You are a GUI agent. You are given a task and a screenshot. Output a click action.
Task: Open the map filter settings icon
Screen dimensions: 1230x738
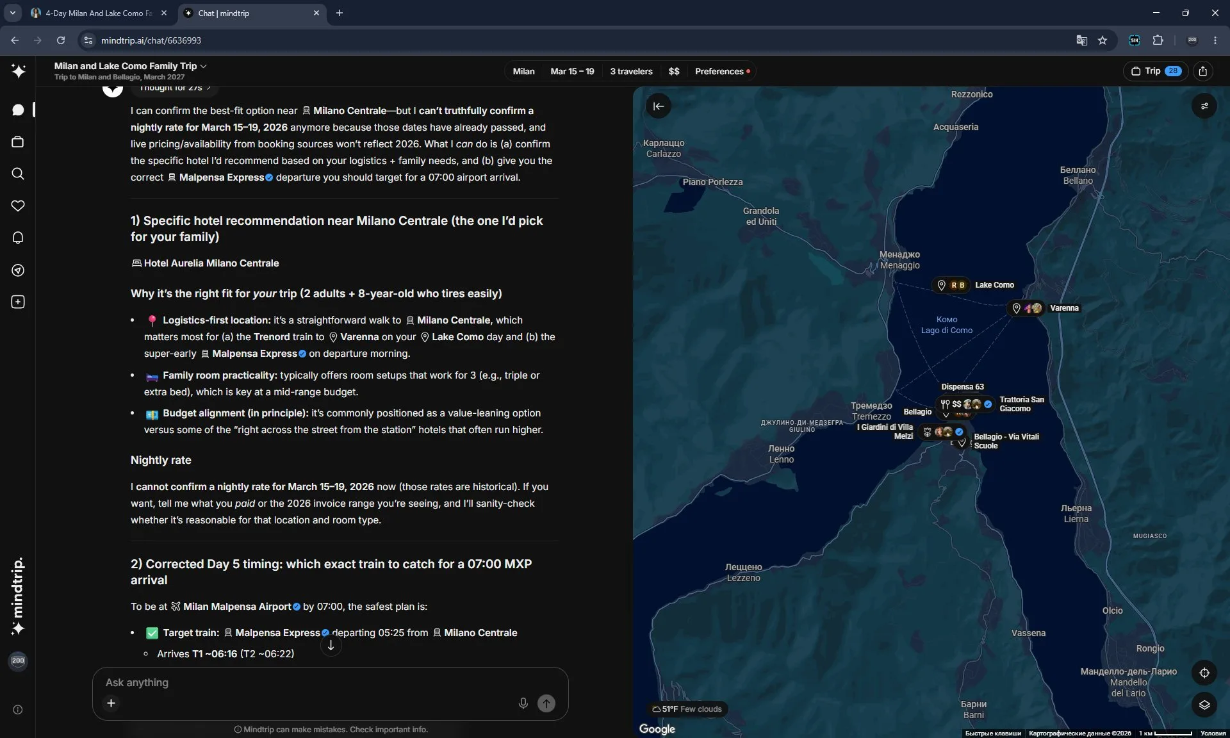pos(1204,106)
